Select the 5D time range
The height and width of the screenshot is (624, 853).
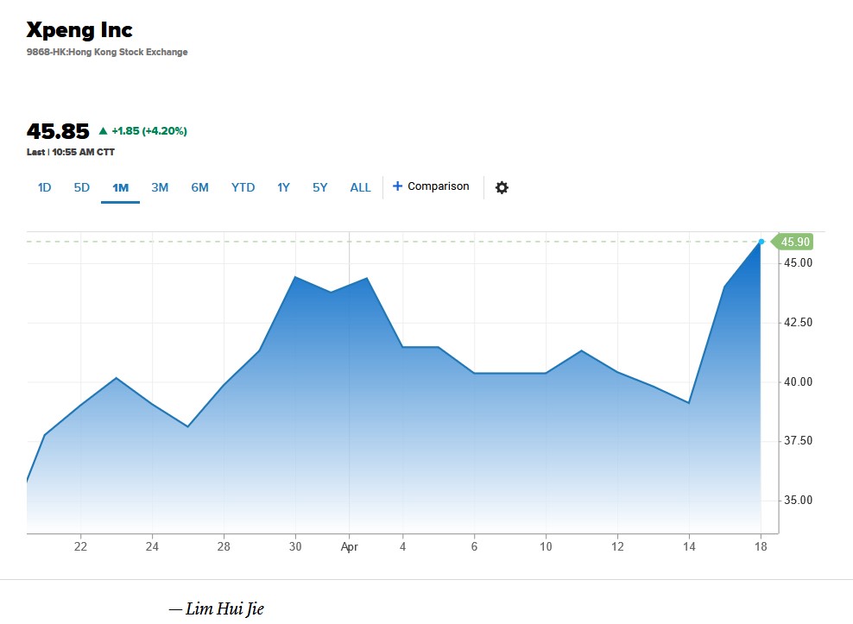point(82,187)
